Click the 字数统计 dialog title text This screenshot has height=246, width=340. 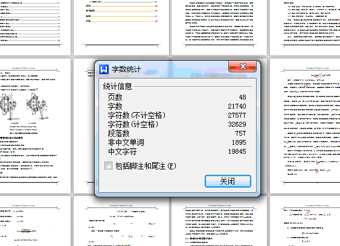126,69
